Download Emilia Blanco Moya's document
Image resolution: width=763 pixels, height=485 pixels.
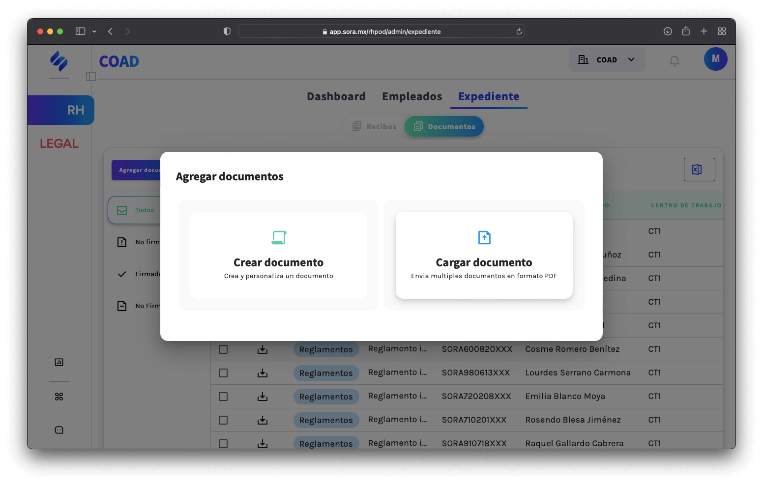[263, 397]
